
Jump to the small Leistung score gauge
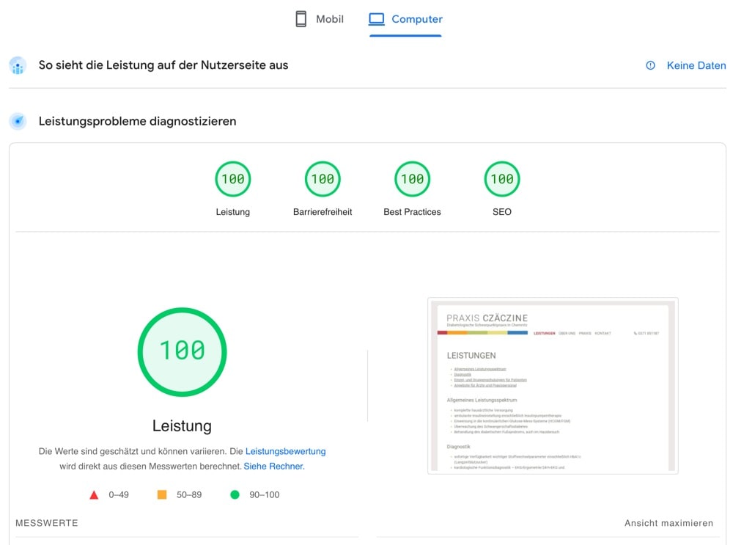pos(233,179)
